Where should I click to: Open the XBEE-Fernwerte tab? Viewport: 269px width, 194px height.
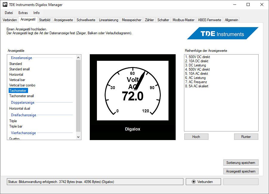(x=209, y=20)
